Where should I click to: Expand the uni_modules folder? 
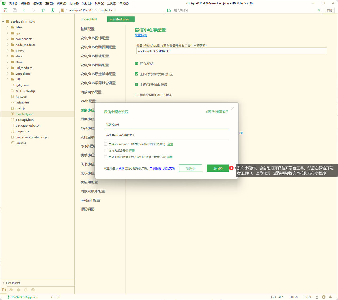(8, 68)
